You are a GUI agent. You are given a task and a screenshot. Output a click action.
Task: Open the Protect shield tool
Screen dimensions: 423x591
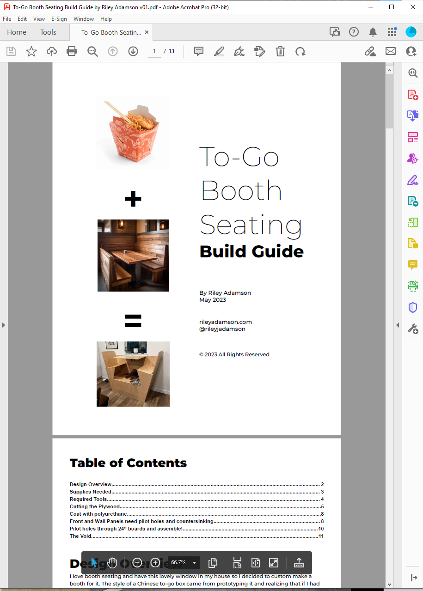click(412, 307)
